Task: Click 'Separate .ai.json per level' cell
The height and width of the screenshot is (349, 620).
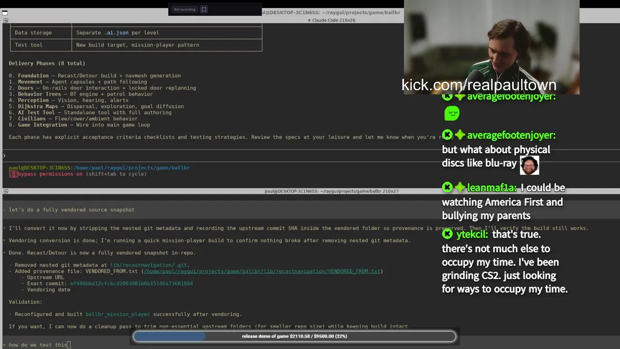Action: click(167, 32)
